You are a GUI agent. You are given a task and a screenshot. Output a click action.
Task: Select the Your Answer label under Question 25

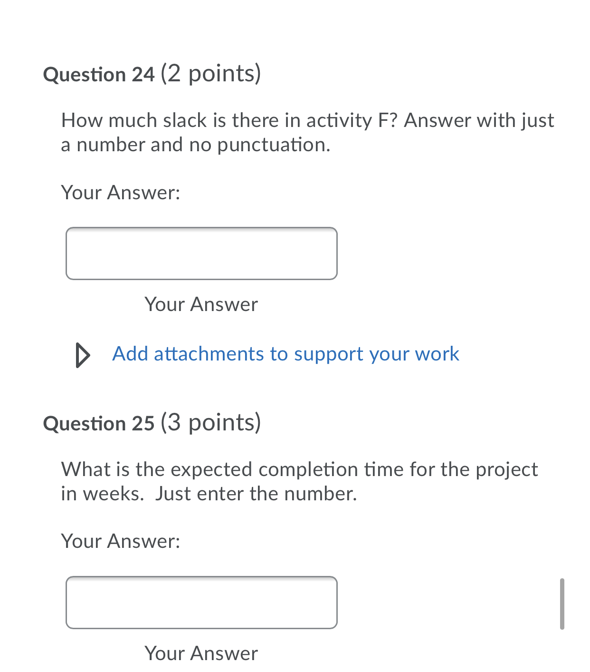pyautogui.click(x=121, y=541)
